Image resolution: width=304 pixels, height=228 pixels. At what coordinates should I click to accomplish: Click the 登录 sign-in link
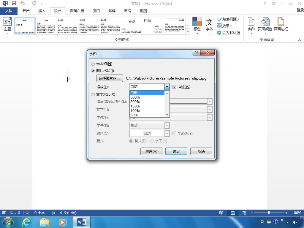coord(300,10)
